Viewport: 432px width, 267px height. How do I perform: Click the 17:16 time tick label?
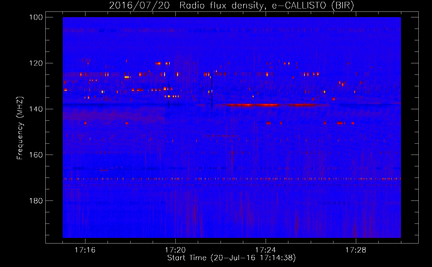85,250
